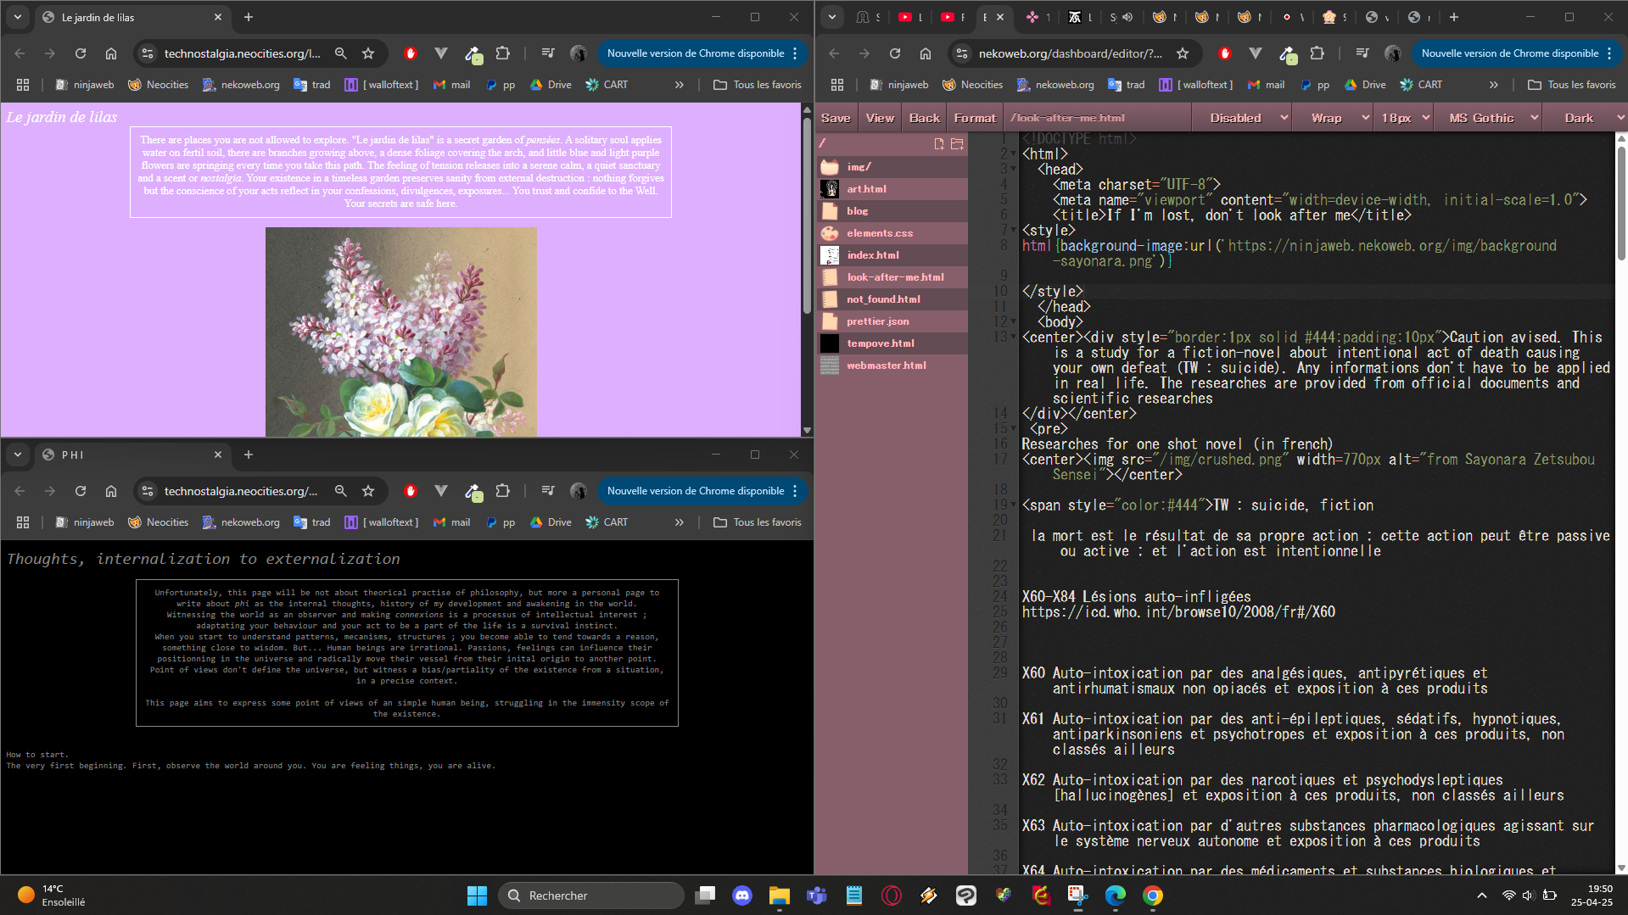Open not_found.html from the file list
Viewport: 1628px width, 915px height.
pyautogui.click(x=892, y=299)
